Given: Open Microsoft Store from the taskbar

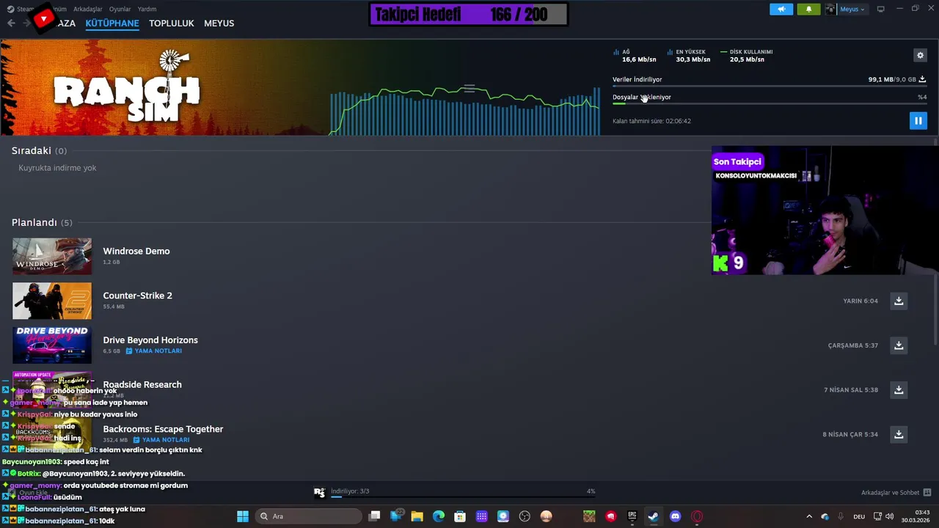Looking at the screenshot, I should pyautogui.click(x=460, y=516).
